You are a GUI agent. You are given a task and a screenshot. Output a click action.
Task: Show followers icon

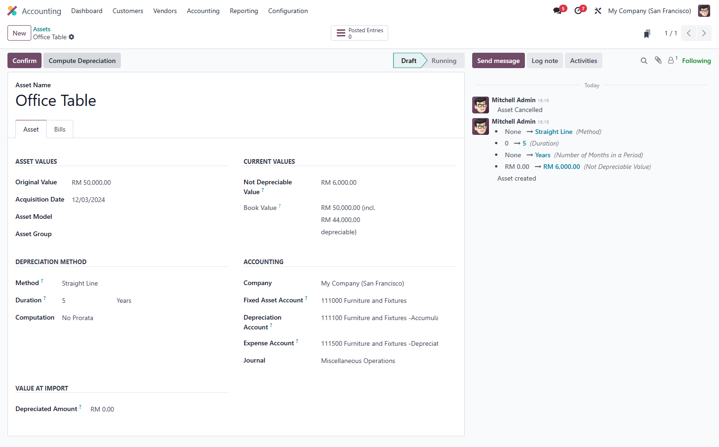coord(672,60)
